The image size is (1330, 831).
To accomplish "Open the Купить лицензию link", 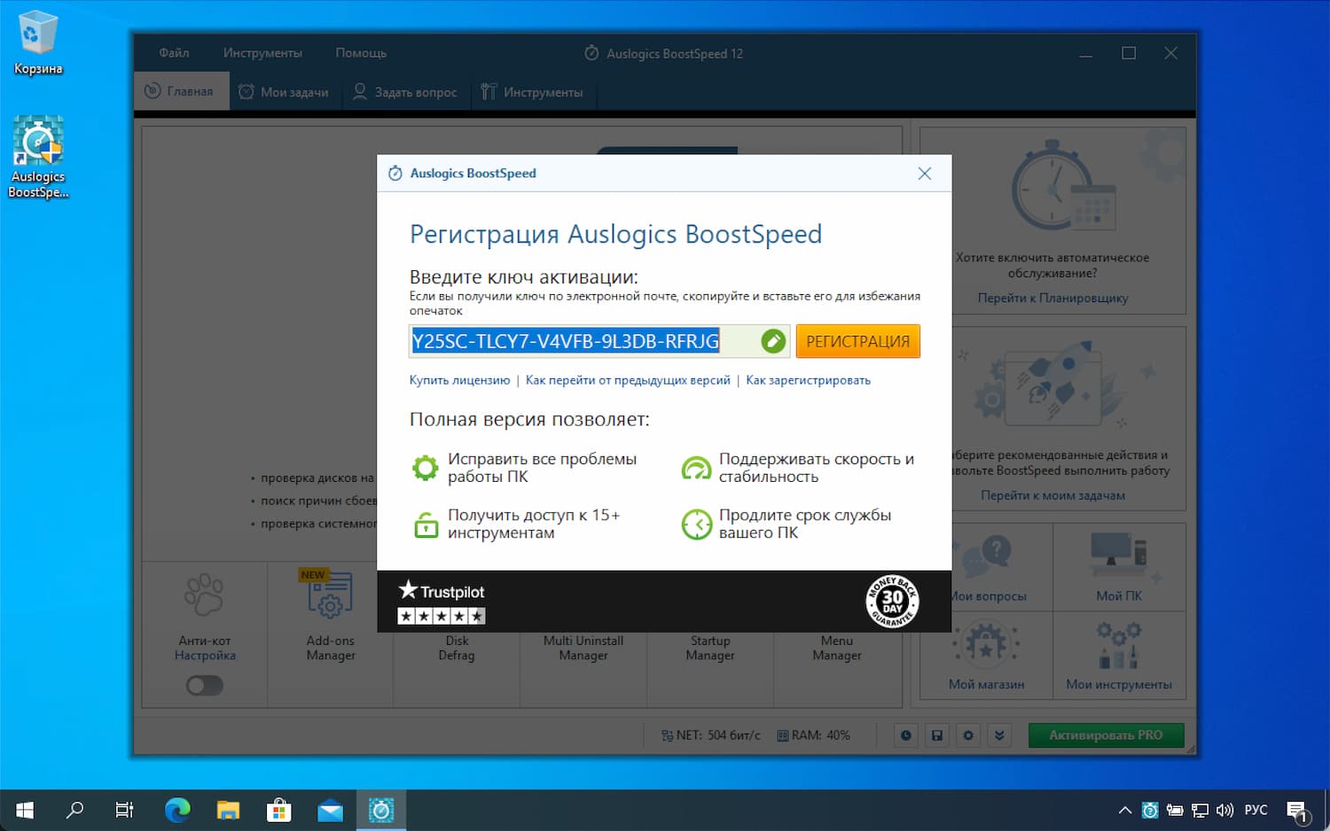I will (459, 380).
